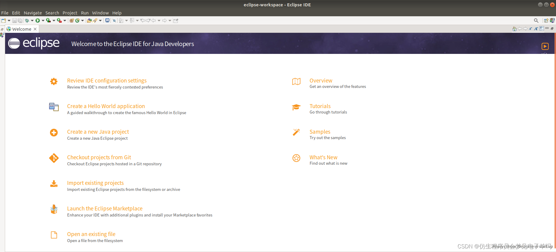Open the Edit menu
556x252 pixels.
tap(16, 13)
